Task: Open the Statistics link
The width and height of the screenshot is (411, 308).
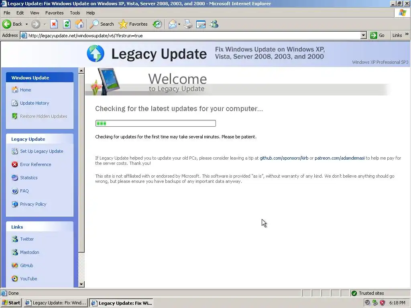Action: pos(29,178)
